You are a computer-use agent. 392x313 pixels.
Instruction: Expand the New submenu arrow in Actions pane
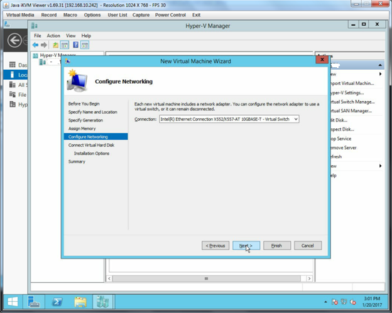coord(380,74)
